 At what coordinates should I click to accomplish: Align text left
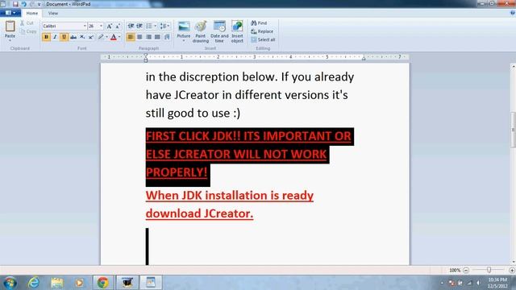(x=131, y=37)
